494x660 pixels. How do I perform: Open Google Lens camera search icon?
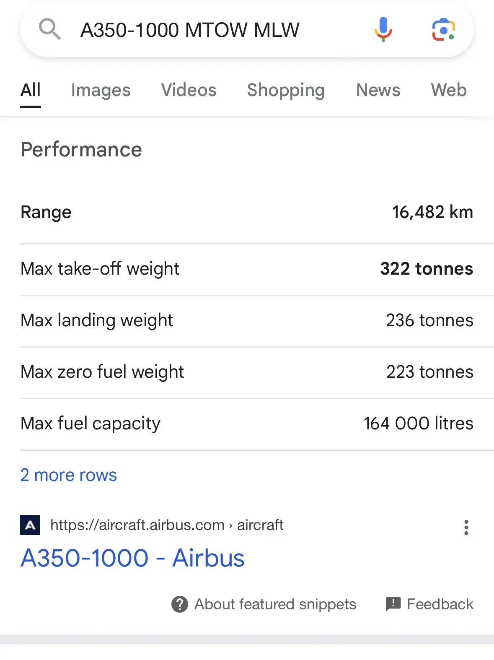coord(444,30)
